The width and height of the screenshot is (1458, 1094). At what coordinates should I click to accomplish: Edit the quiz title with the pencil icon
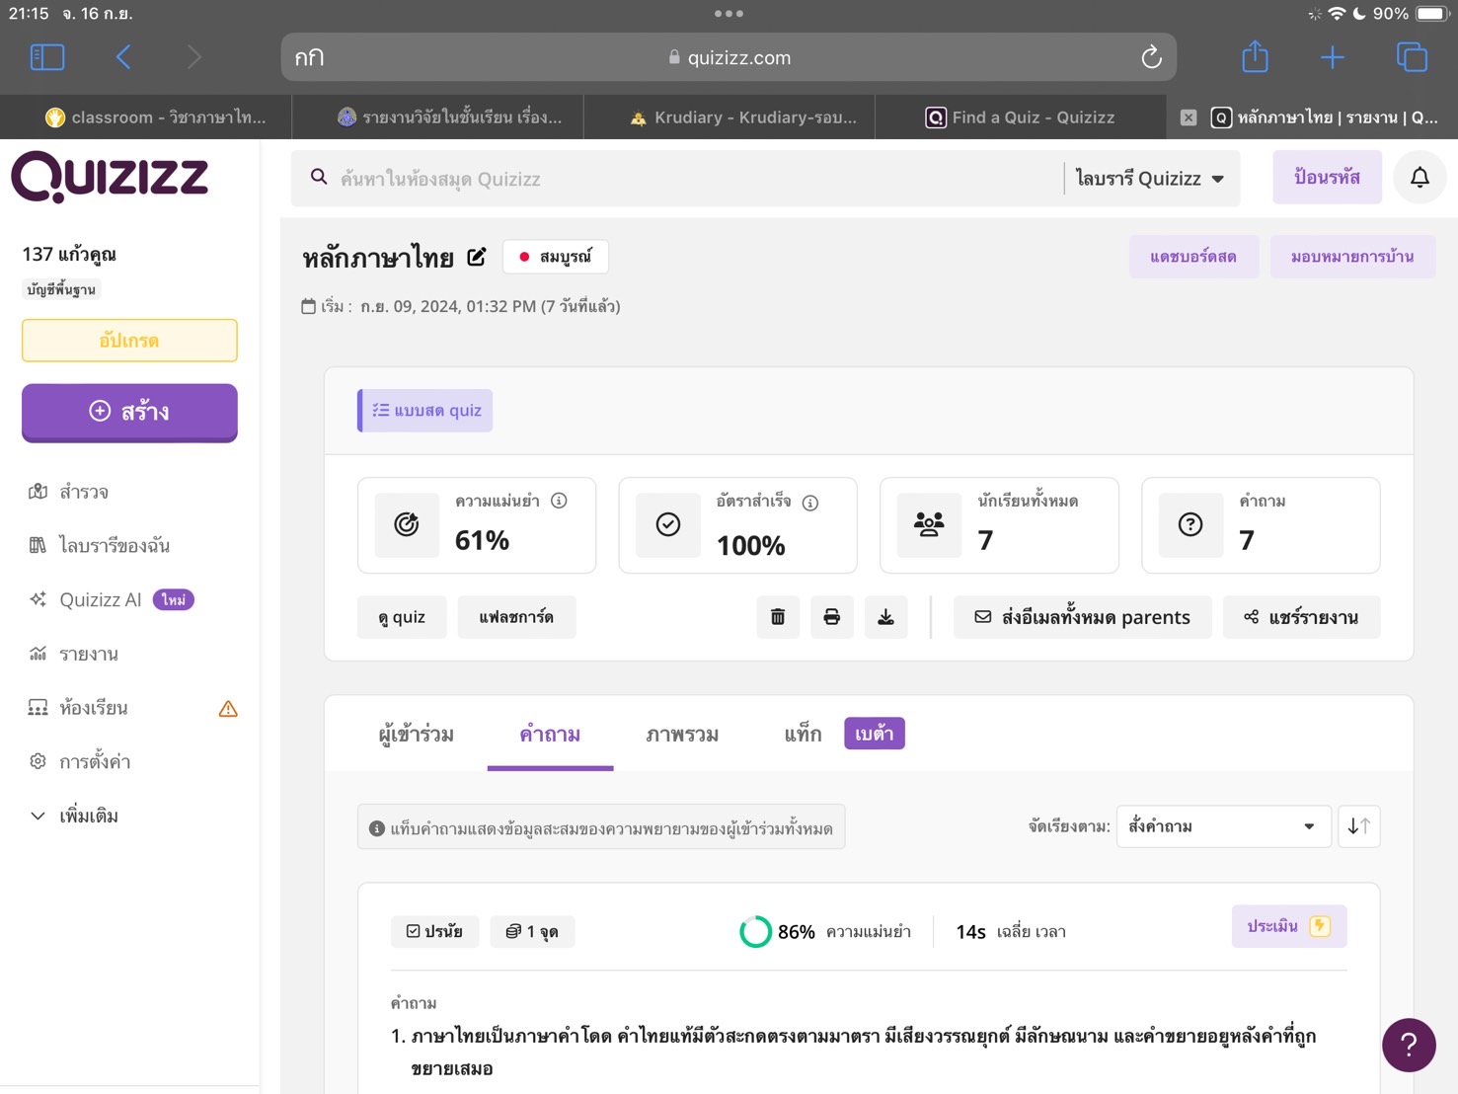477,256
